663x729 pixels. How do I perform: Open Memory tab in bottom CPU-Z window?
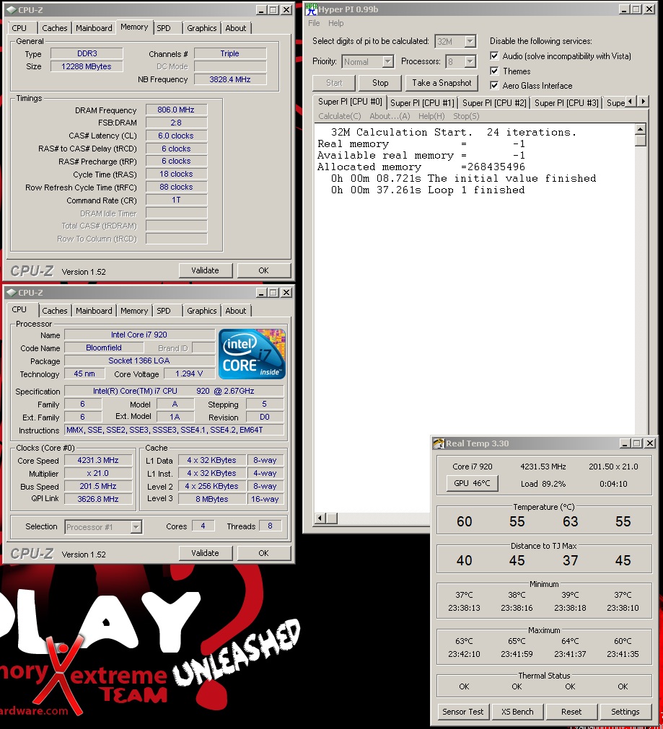(x=134, y=311)
